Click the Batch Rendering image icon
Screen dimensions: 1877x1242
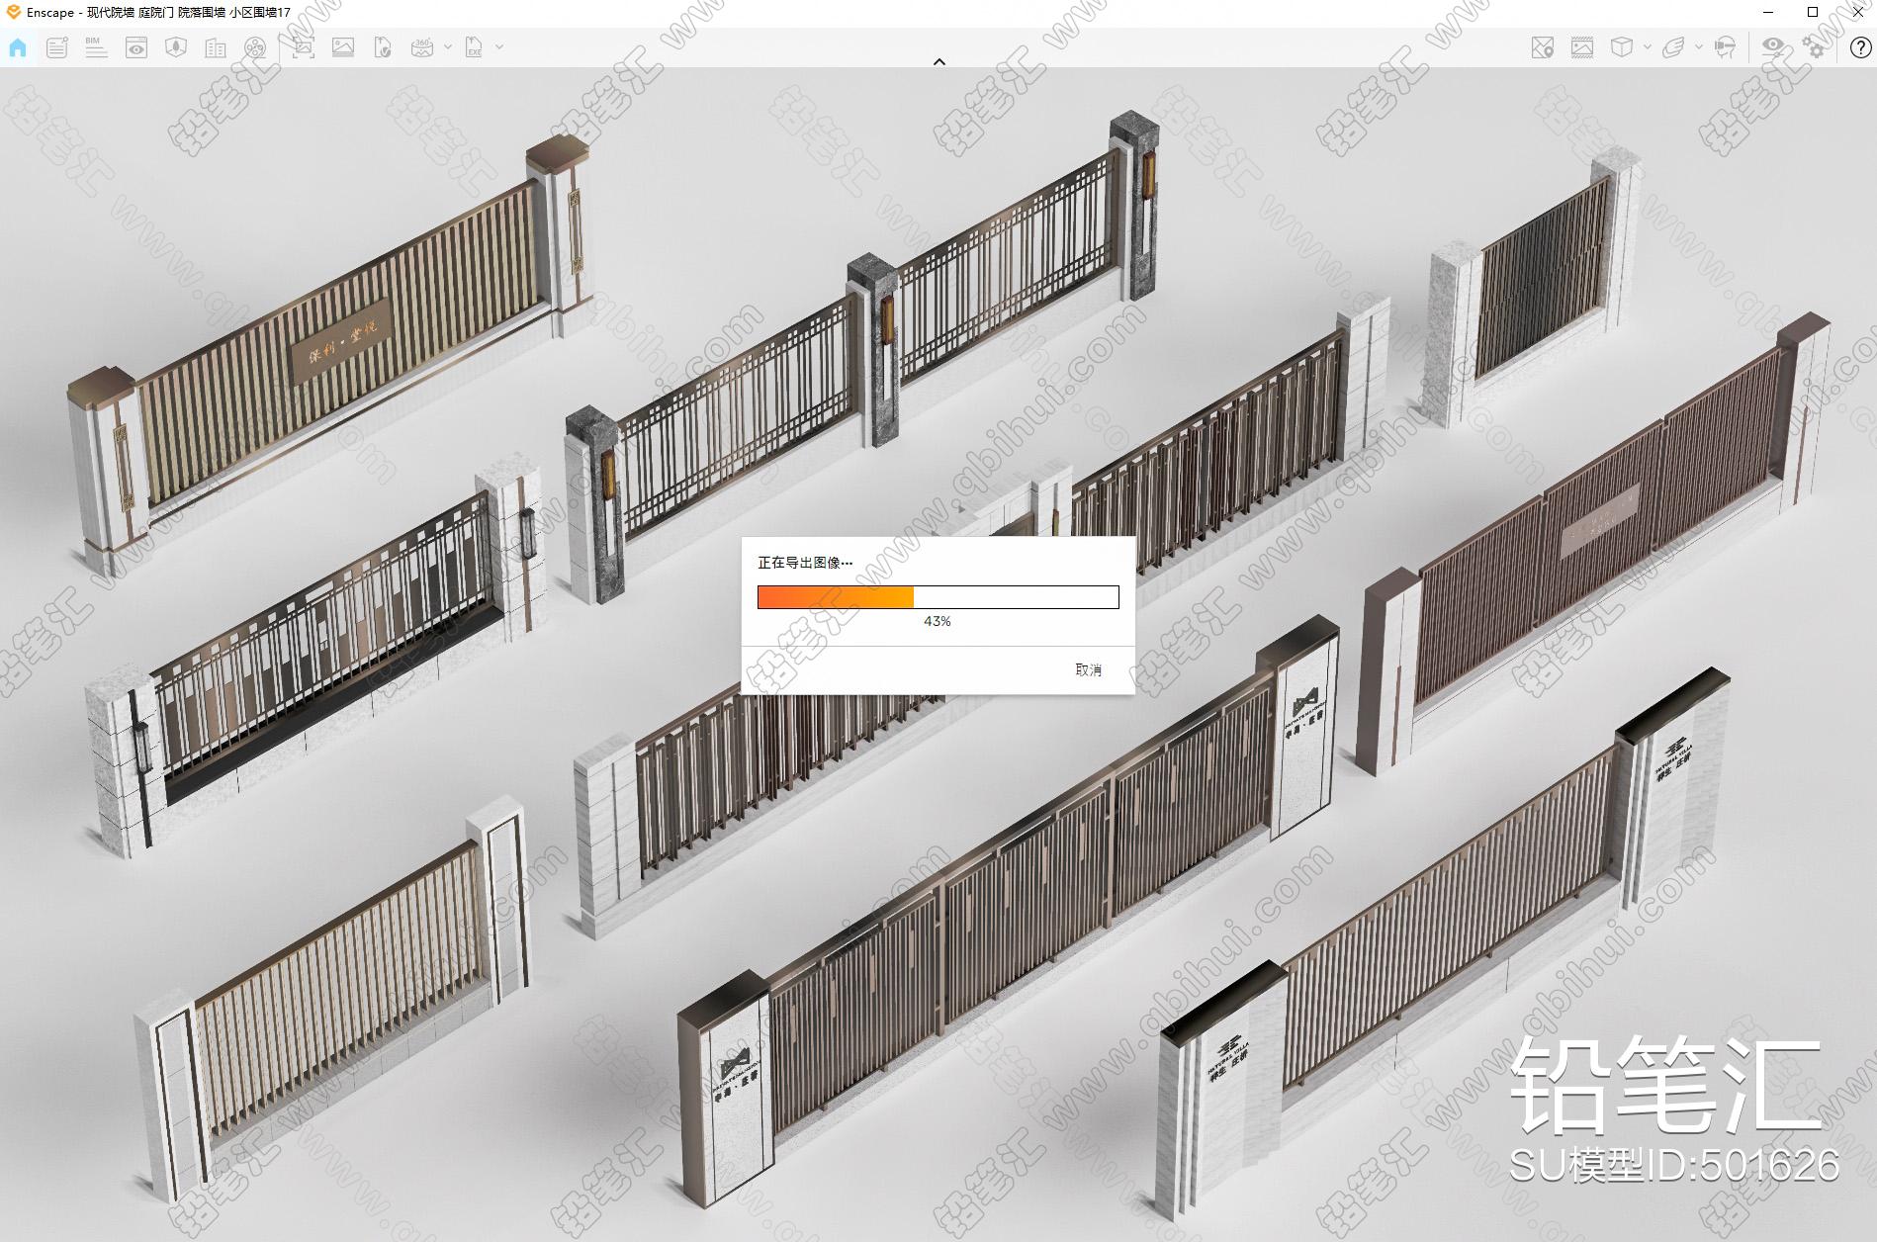343,47
